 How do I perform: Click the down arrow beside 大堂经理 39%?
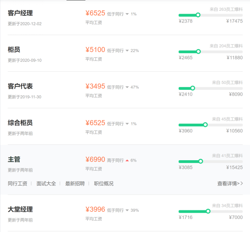tap(127, 210)
